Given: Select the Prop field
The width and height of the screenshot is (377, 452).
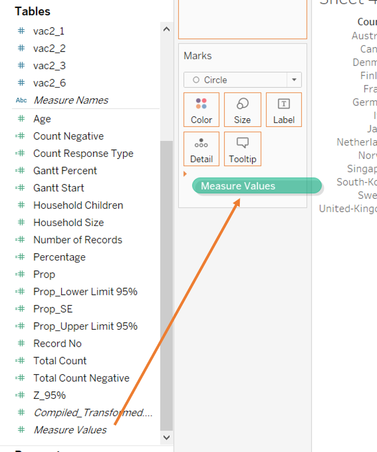Looking at the screenshot, I should point(44,274).
